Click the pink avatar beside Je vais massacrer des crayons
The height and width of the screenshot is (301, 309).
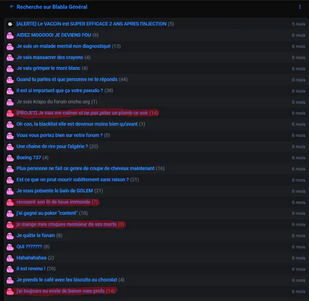(x=10, y=58)
